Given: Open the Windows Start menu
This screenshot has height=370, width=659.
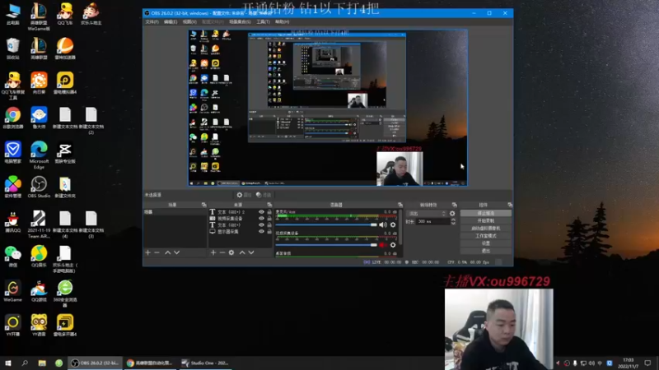Looking at the screenshot, I should click(x=8, y=363).
